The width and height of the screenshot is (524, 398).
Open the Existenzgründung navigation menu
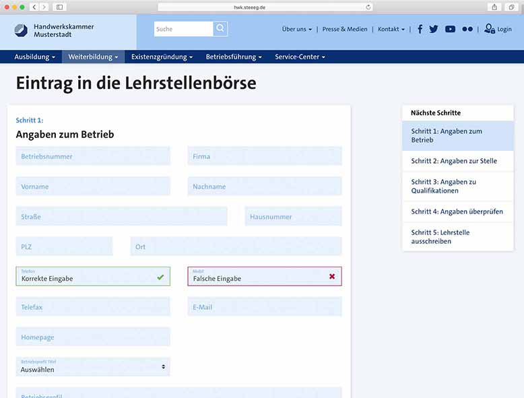pyautogui.click(x=162, y=57)
